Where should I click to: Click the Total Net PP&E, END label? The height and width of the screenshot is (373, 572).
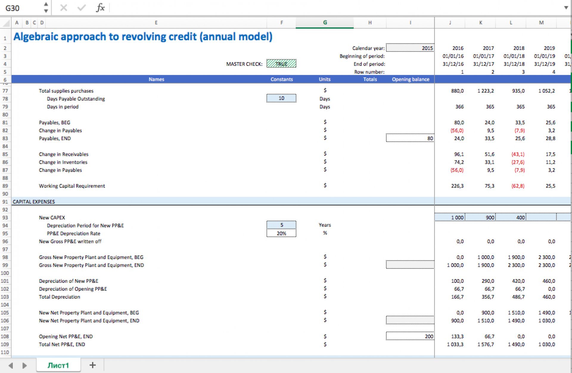pos(62,344)
